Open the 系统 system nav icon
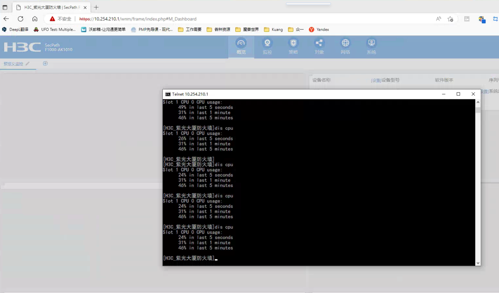 [x=371, y=47]
